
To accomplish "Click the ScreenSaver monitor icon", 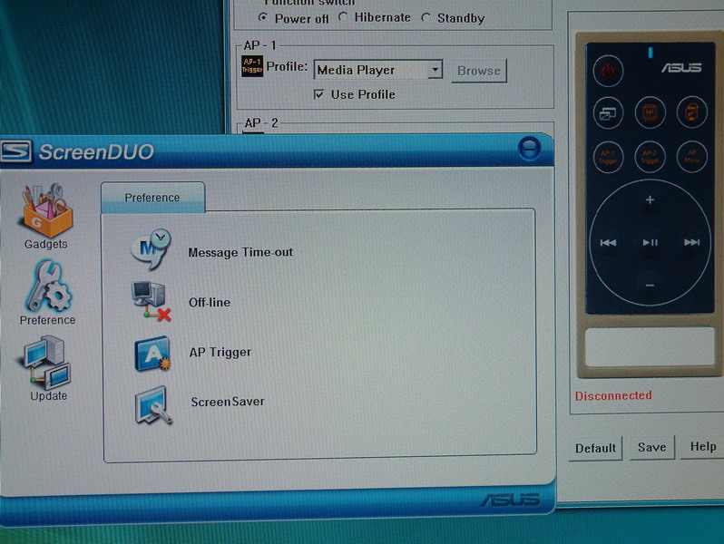I will [153, 404].
